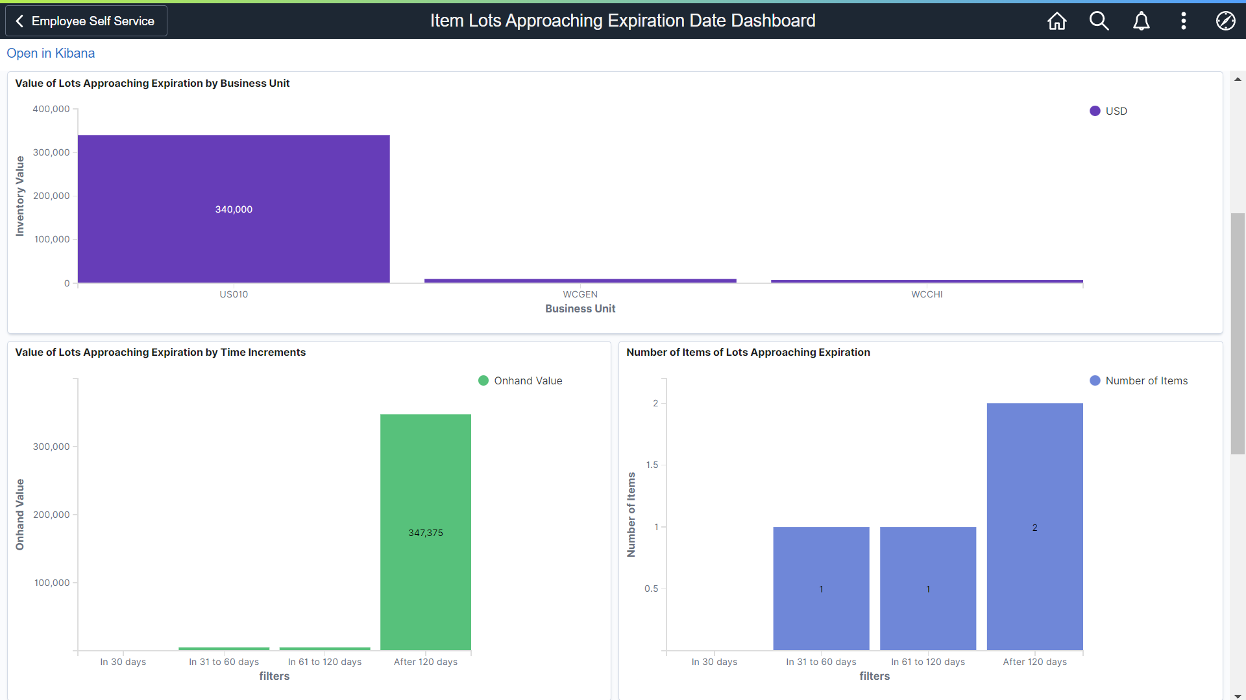
Task: Select the After 120 days green bar
Action: (x=426, y=531)
